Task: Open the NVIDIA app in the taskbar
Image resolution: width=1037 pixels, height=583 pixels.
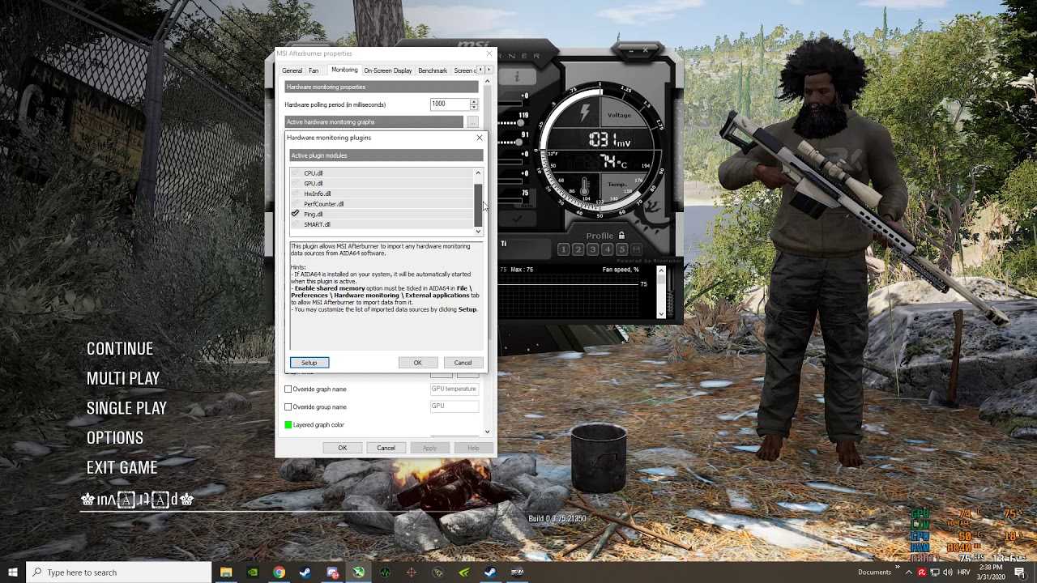Action: (x=253, y=572)
